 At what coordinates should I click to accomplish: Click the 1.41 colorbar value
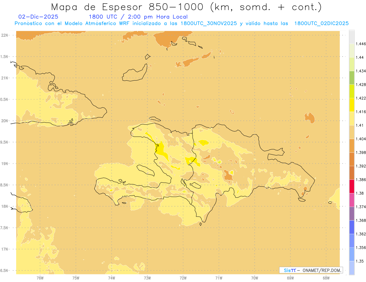point(360,125)
